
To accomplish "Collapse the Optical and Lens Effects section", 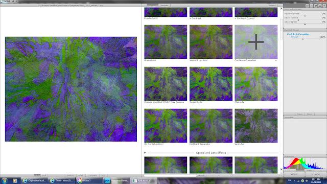I will point(145,153).
